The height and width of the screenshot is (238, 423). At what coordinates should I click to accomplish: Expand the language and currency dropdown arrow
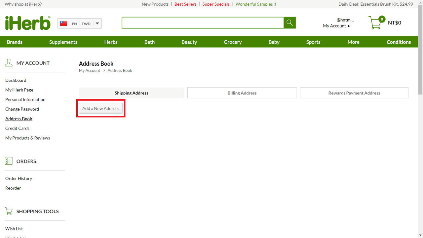coord(97,23)
